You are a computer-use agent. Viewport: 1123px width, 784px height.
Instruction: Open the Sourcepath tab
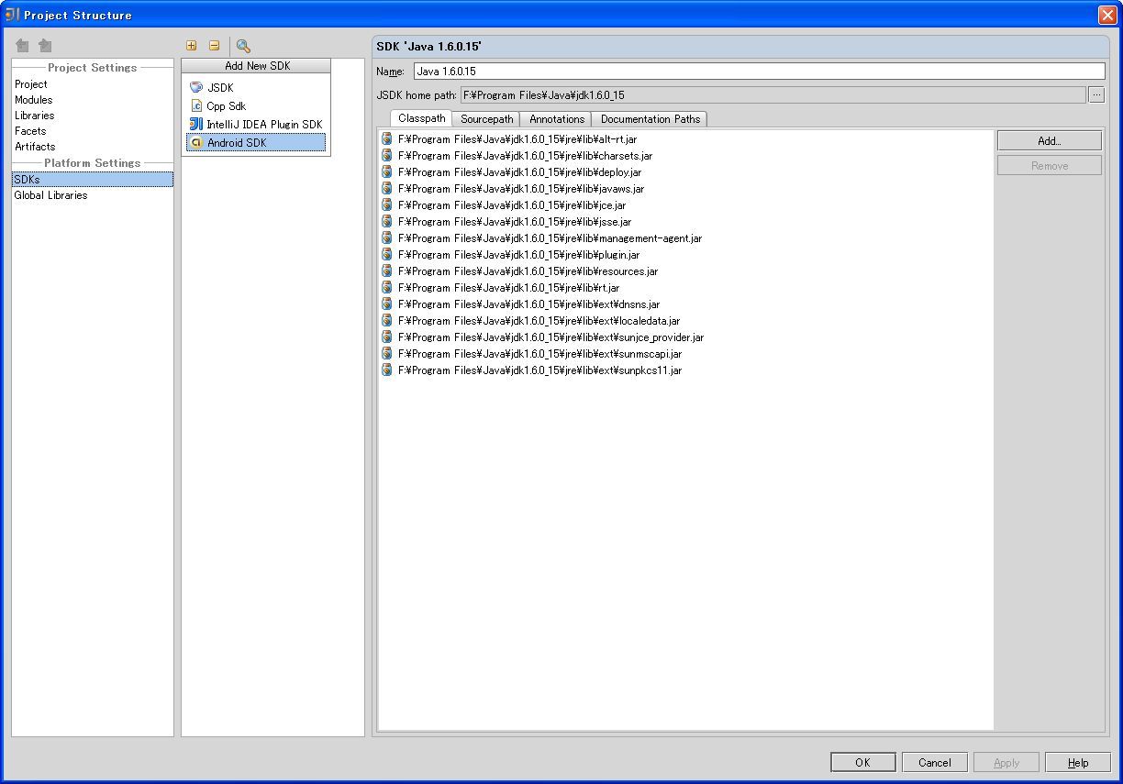coord(486,119)
